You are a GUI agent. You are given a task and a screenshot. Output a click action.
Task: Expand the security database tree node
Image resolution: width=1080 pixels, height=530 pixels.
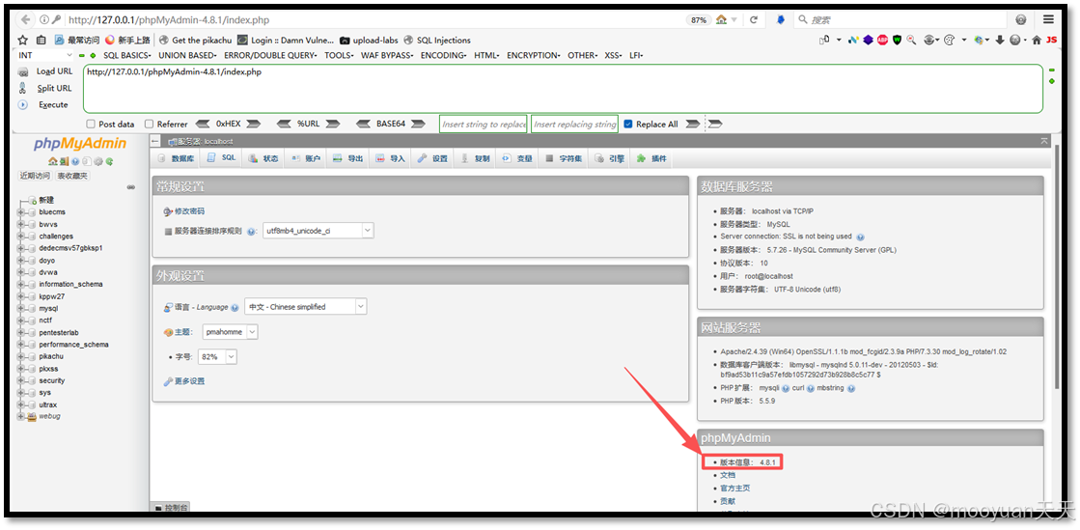[20, 380]
